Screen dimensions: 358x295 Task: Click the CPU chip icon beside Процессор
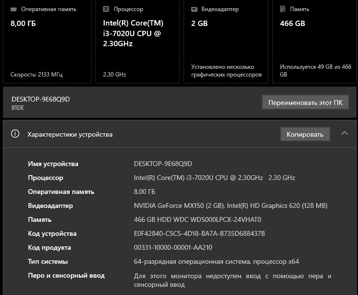click(x=106, y=9)
